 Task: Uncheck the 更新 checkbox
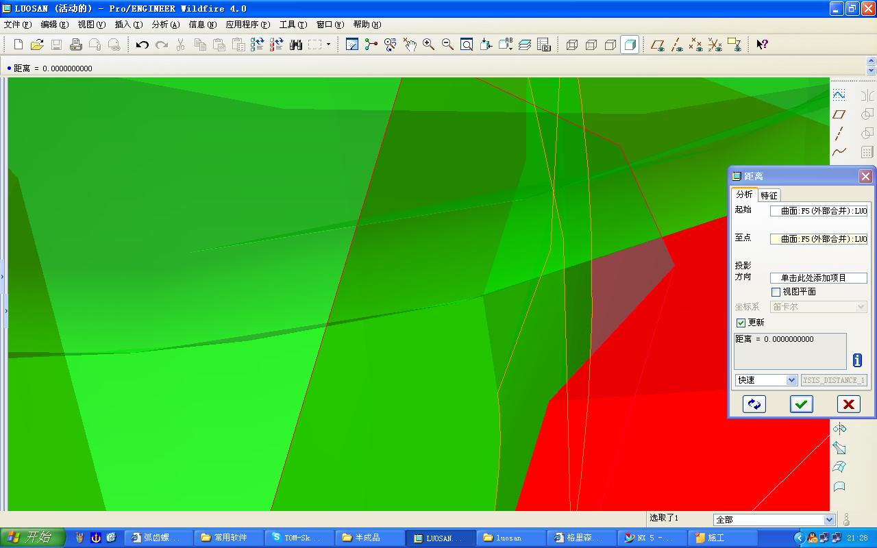741,323
